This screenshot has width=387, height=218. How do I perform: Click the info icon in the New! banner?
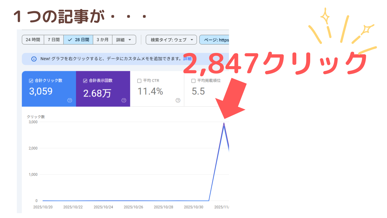[x=34, y=59]
